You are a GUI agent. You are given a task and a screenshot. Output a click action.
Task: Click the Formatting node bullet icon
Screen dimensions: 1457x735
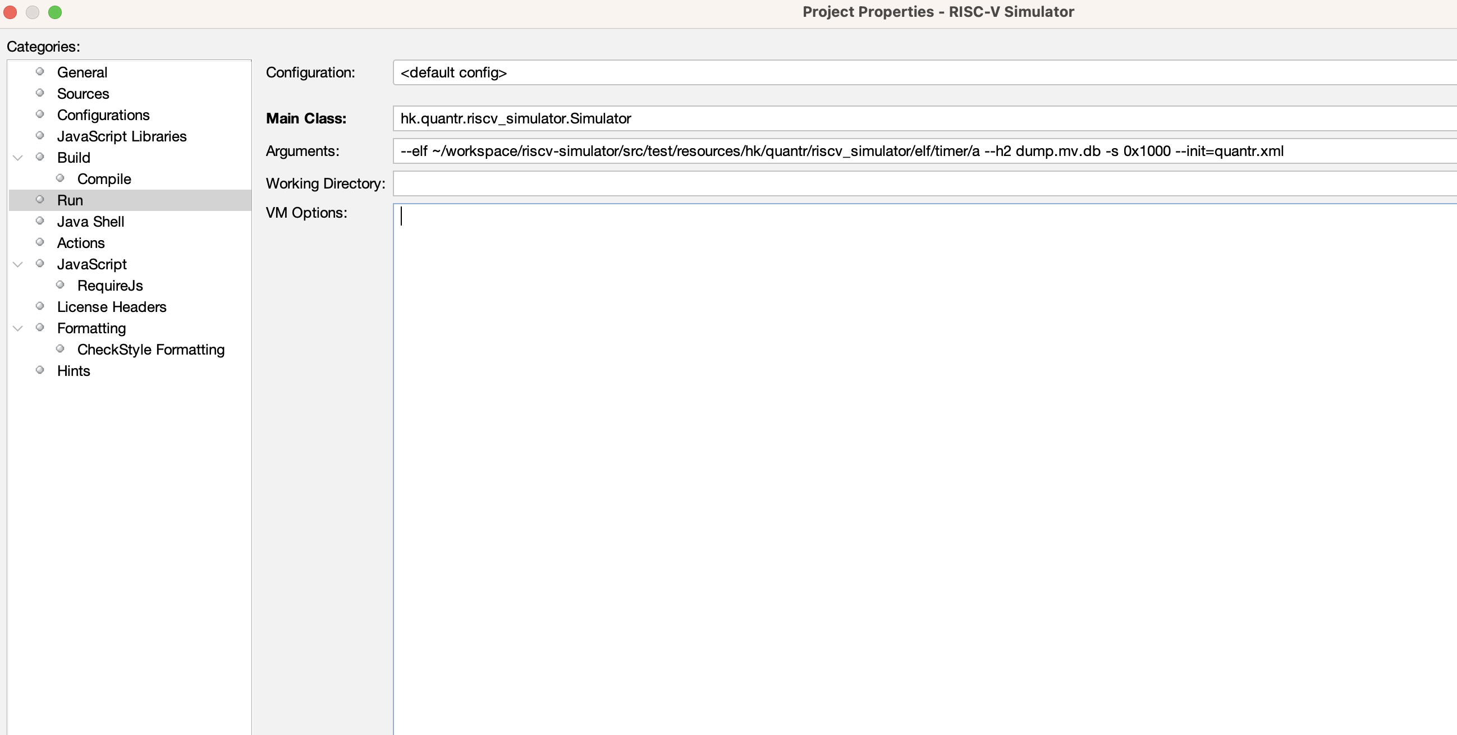click(x=40, y=327)
